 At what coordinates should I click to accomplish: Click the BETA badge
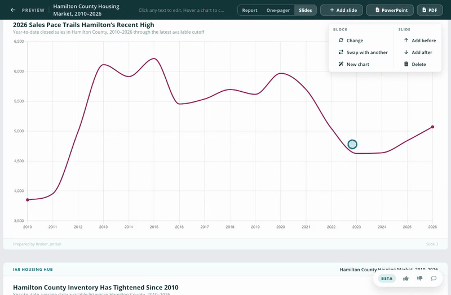(387, 278)
